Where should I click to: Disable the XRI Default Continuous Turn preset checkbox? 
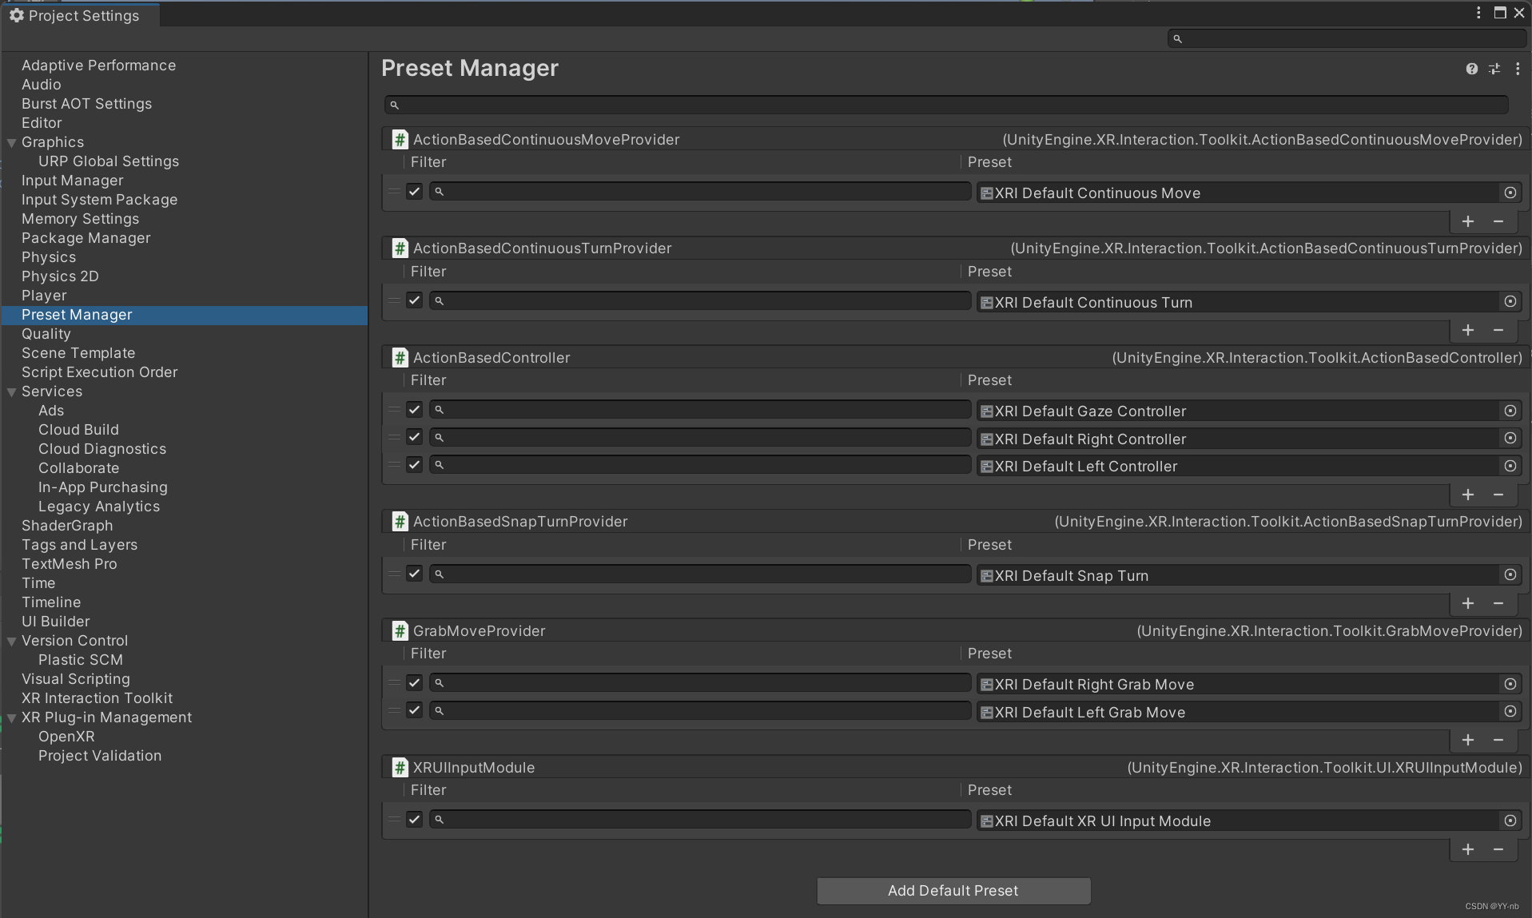point(414,300)
